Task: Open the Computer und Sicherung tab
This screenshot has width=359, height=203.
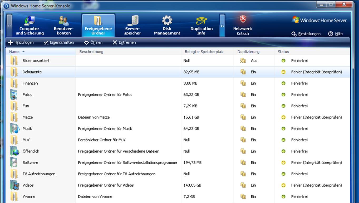Action: [30, 26]
